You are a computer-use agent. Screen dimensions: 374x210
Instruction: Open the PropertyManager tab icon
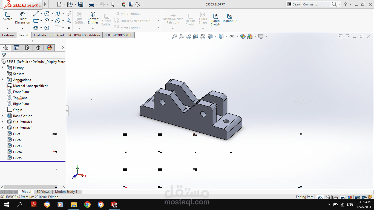16,48
